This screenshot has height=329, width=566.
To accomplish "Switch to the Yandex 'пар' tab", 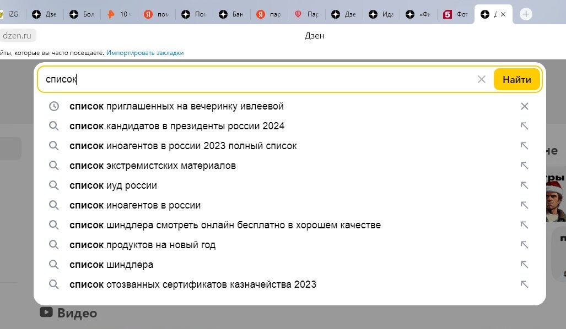I will (x=269, y=14).
